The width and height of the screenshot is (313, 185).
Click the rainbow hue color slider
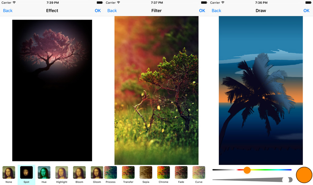coord(269,170)
